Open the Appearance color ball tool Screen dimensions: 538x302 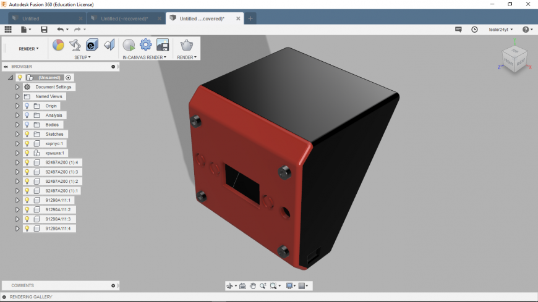58,44
